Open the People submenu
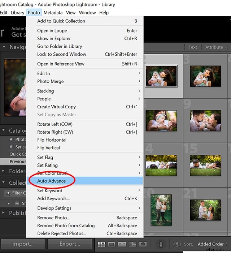 tap(85, 99)
